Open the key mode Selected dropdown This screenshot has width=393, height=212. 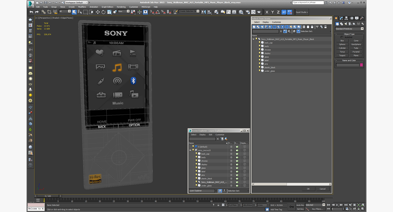pyautogui.click(x=315, y=205)
